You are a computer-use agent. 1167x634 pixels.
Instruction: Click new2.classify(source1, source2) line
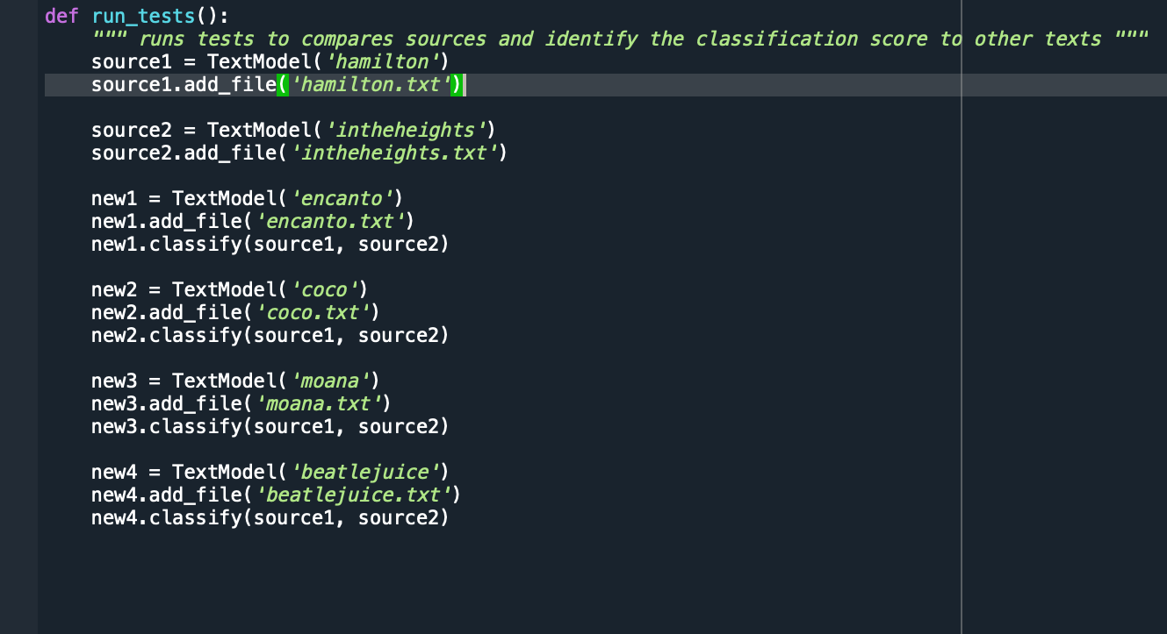point(270,335)
